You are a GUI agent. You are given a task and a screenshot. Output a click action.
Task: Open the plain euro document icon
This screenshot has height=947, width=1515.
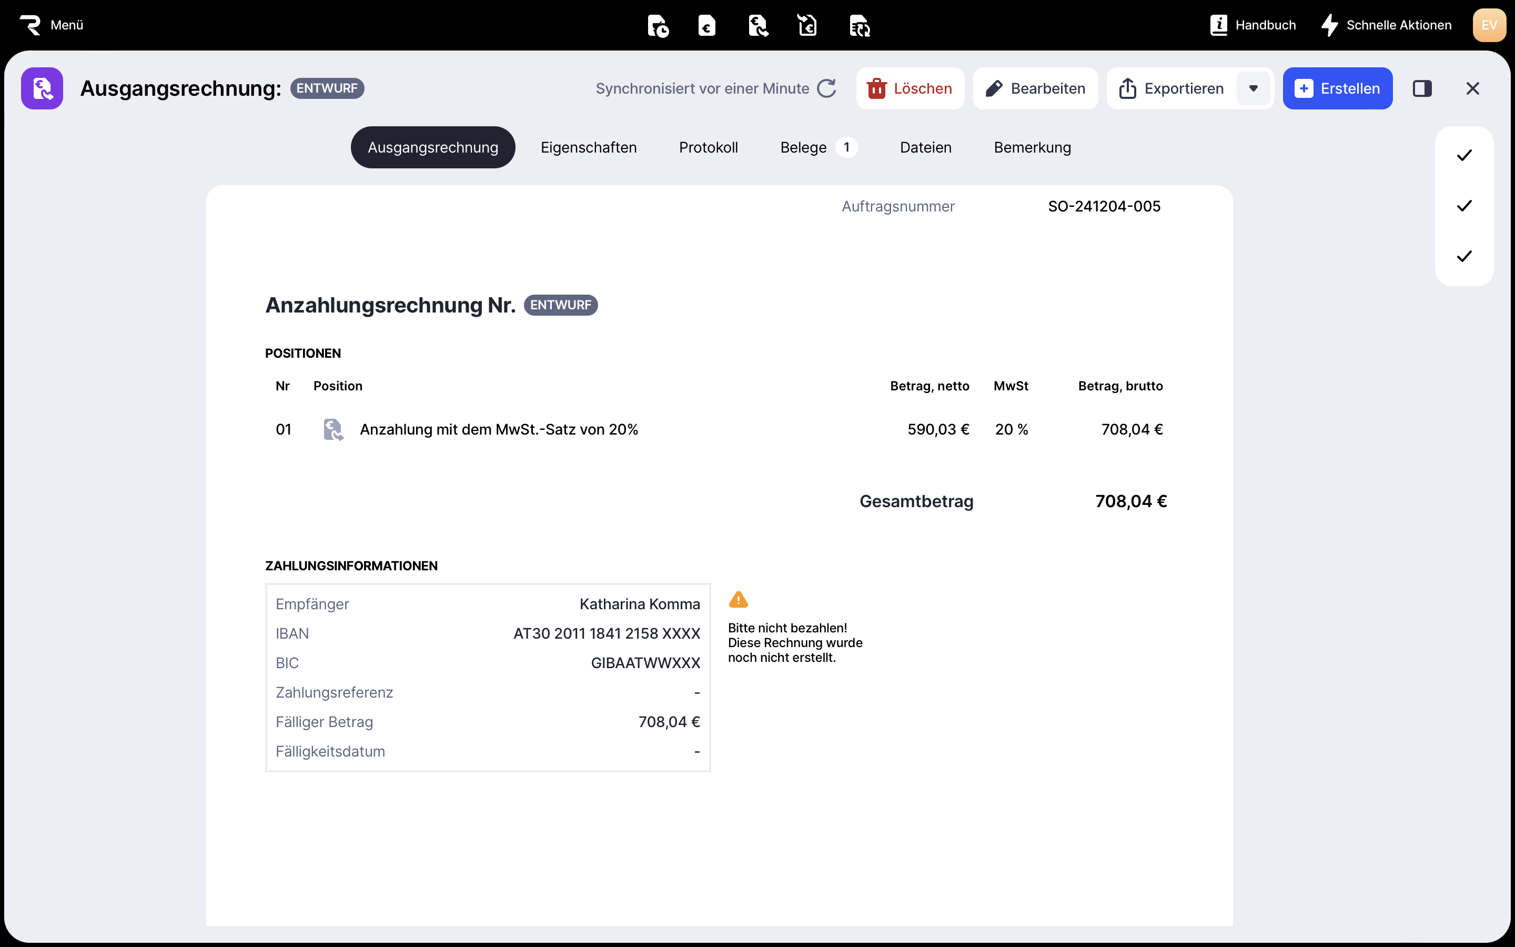707,26
